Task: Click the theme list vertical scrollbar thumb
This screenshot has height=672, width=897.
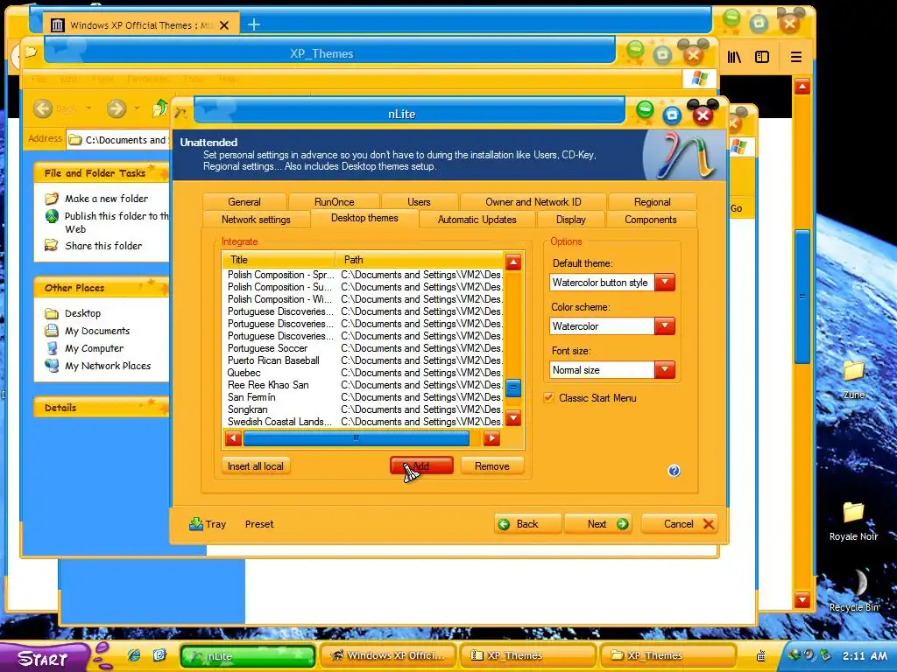Action: pyautogui.click(x=513, y=388)
